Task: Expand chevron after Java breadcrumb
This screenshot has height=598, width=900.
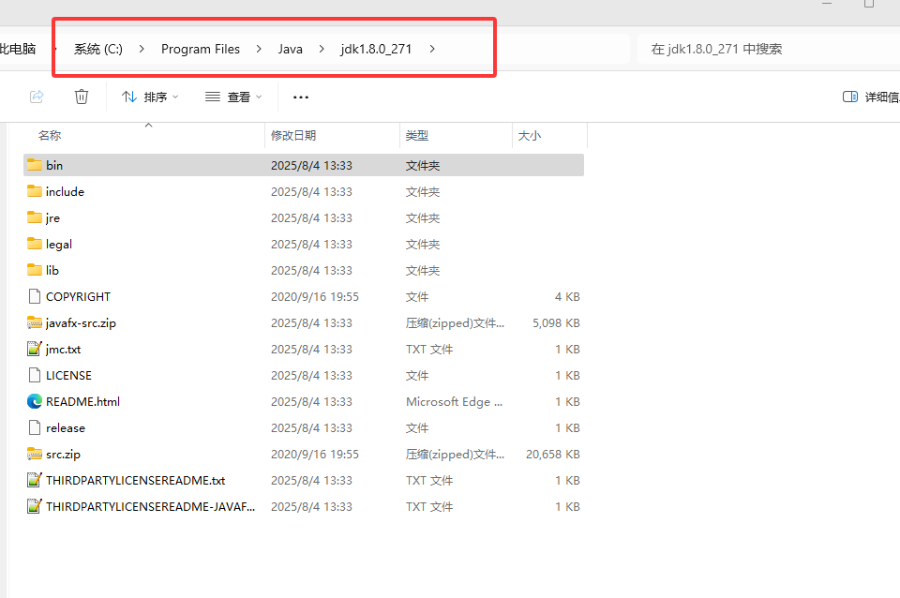Action: [x=322, y=50]
